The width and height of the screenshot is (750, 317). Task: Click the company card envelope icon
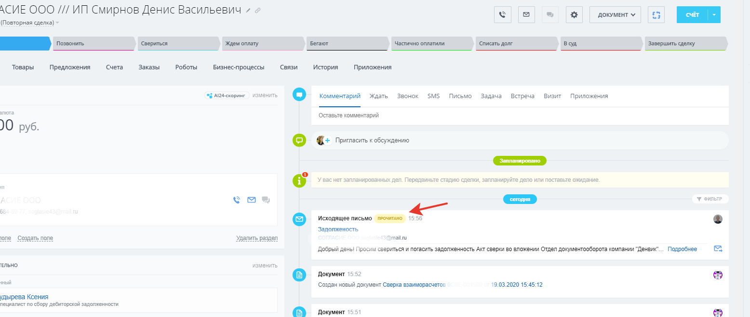[x=251, y=200]
